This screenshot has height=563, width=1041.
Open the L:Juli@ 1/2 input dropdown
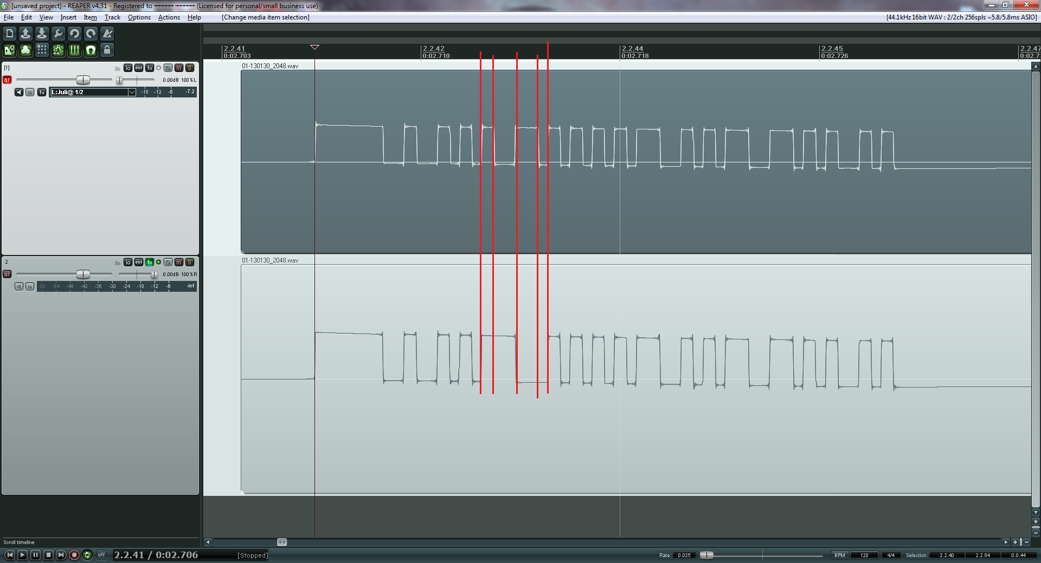[x=93, y=93]
